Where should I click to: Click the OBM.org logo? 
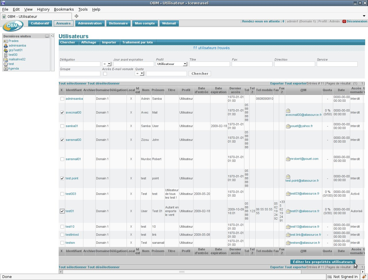click(x=14, y=26)
